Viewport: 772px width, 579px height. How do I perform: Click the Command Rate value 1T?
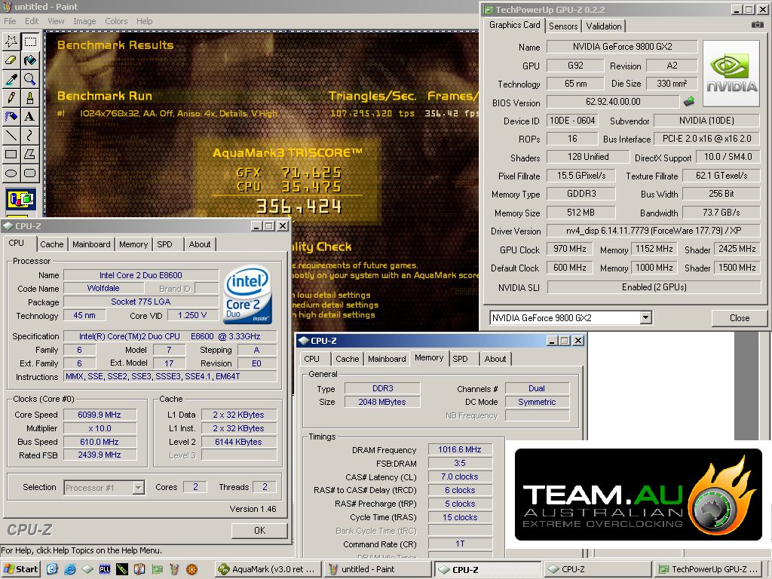[x=460, y=544]
